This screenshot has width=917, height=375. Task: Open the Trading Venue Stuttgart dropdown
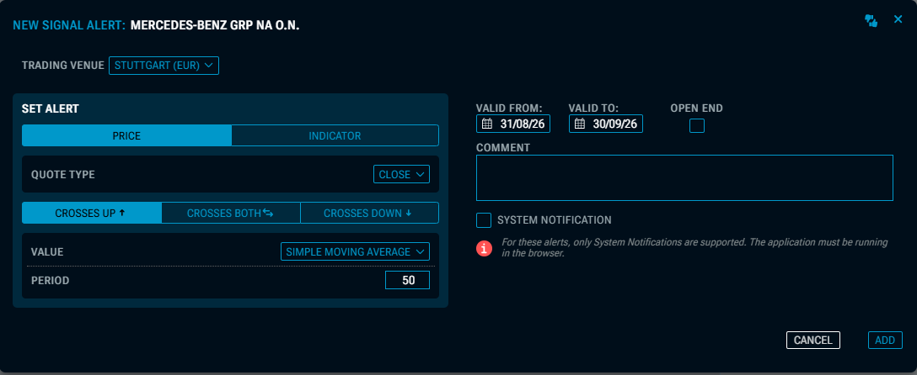[x=164, y=66]
